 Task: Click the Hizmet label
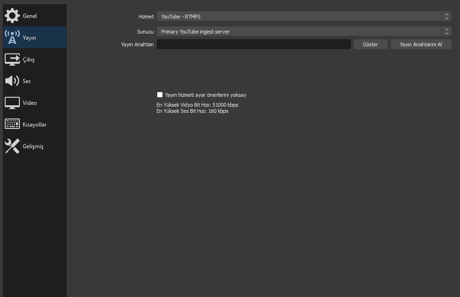(146, 17)
